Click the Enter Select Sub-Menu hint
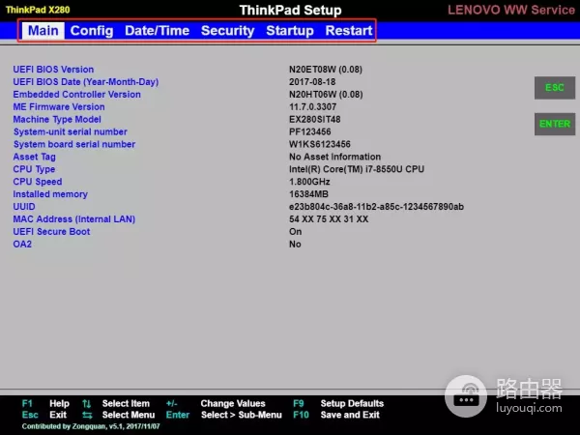Viewport: 580px width, 435px height. [224, 415]
